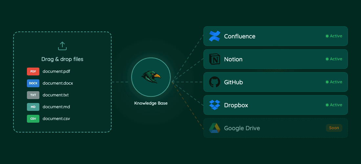The width and height of the screenshot is (361, 164).
Task: Click the Notion logo icon
Action: 215,59
